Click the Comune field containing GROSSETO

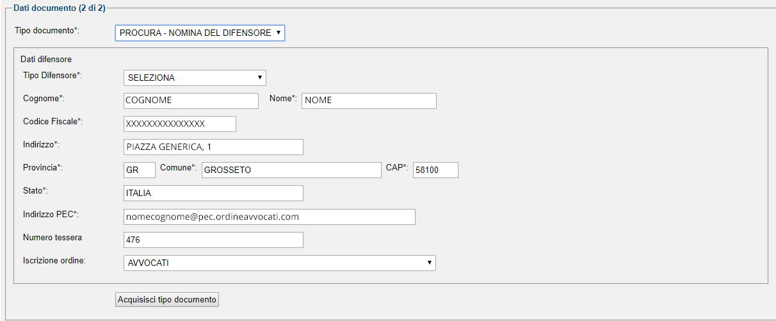coord(291,170)
